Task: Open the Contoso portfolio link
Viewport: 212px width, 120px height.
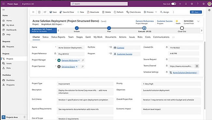Action: coord(120,48)
